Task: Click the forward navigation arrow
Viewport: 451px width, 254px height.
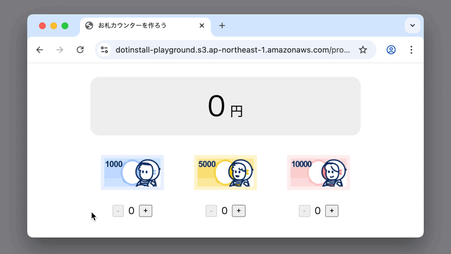Action: pos(60,50)
